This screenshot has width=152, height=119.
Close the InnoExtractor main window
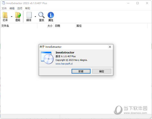click(x=147, y=3)
